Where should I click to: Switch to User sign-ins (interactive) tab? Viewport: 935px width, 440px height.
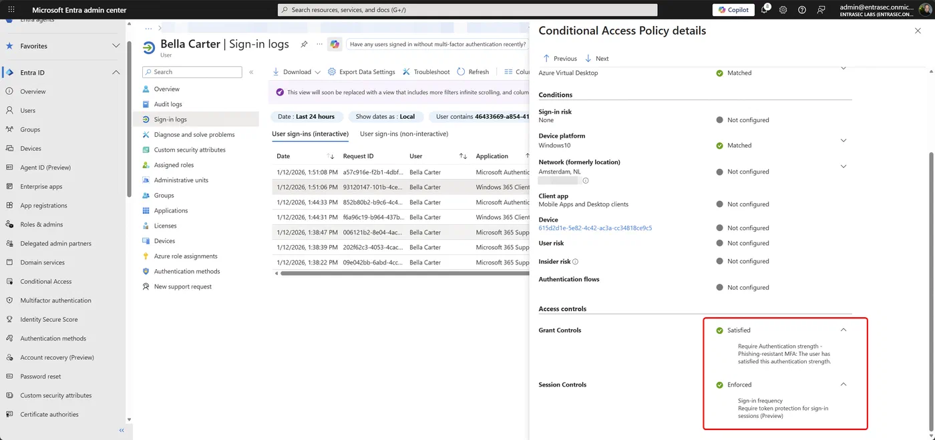click(310, 134)
